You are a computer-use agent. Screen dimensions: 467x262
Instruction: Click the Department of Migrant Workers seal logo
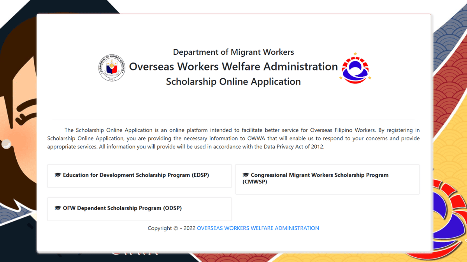point(112,68)
